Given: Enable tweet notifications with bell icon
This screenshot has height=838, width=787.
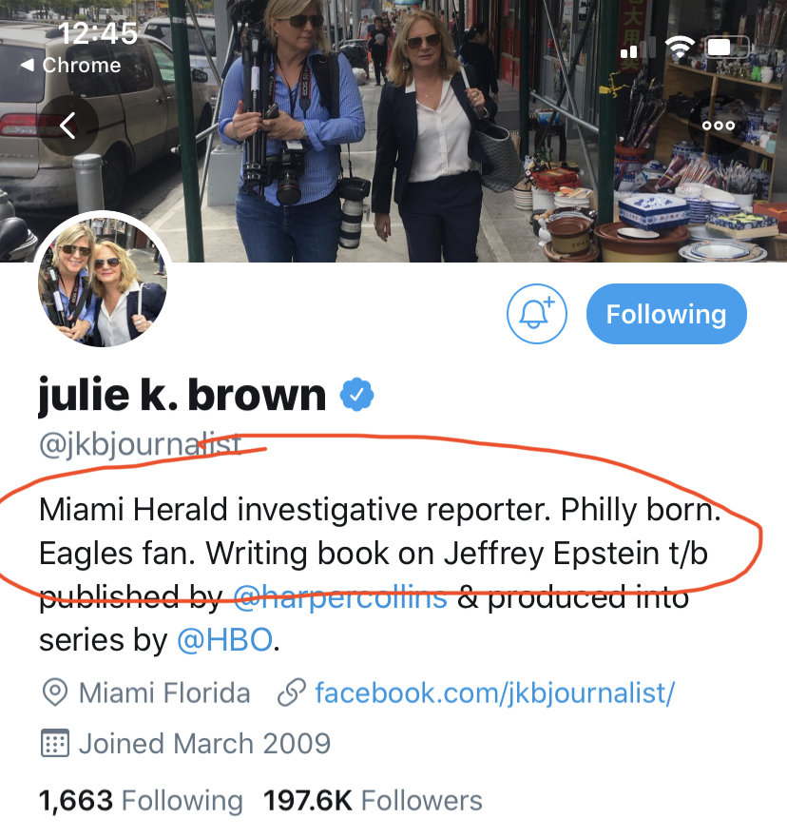Looking at the screenshot, I should 537,314.
